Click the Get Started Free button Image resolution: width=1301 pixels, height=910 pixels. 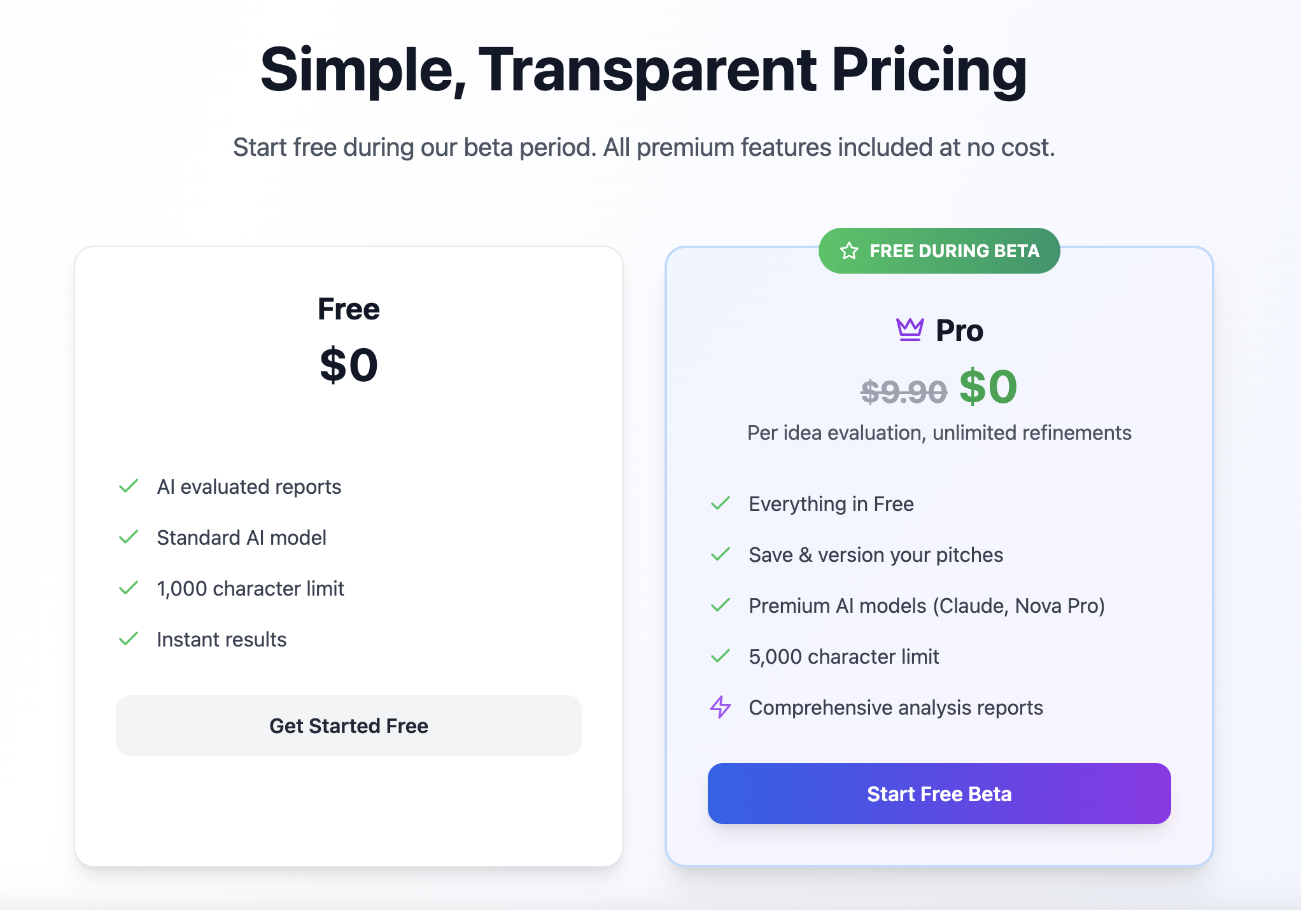(349, 725)
